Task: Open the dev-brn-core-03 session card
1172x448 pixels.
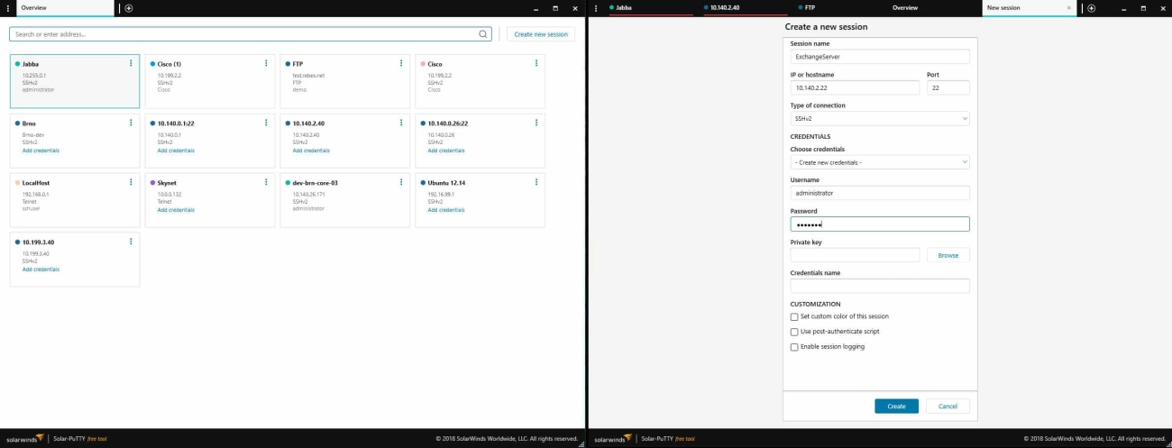Action: [x=345, y=199]
